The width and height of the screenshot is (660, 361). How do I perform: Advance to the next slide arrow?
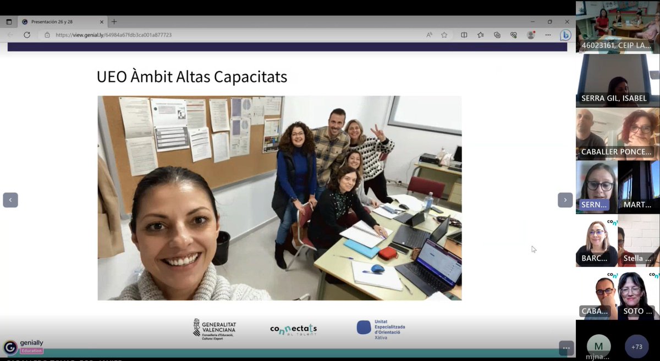click(565, 200)
